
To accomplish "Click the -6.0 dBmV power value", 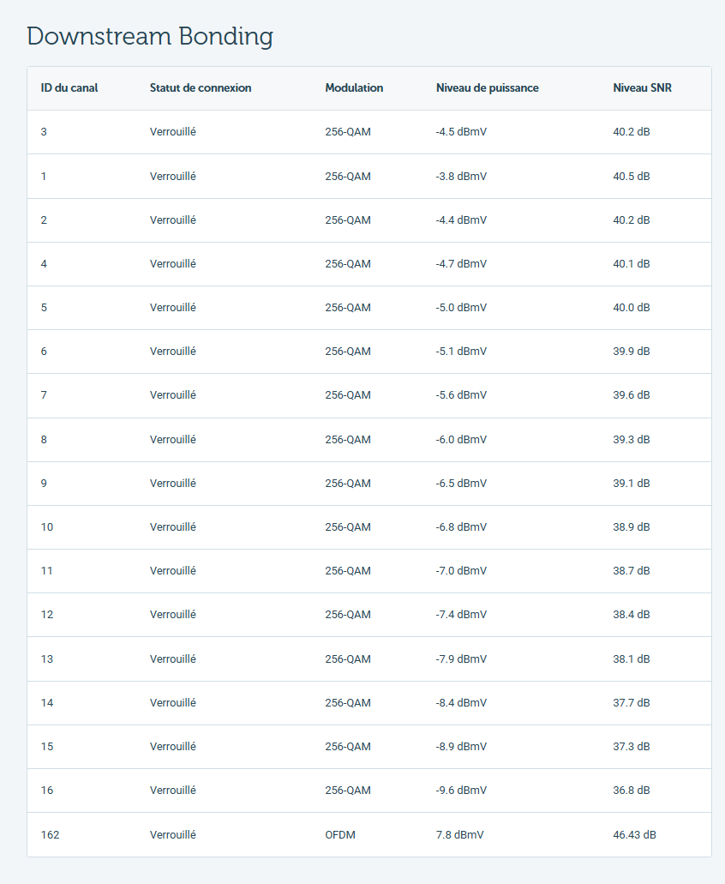I will pos(461,440).
